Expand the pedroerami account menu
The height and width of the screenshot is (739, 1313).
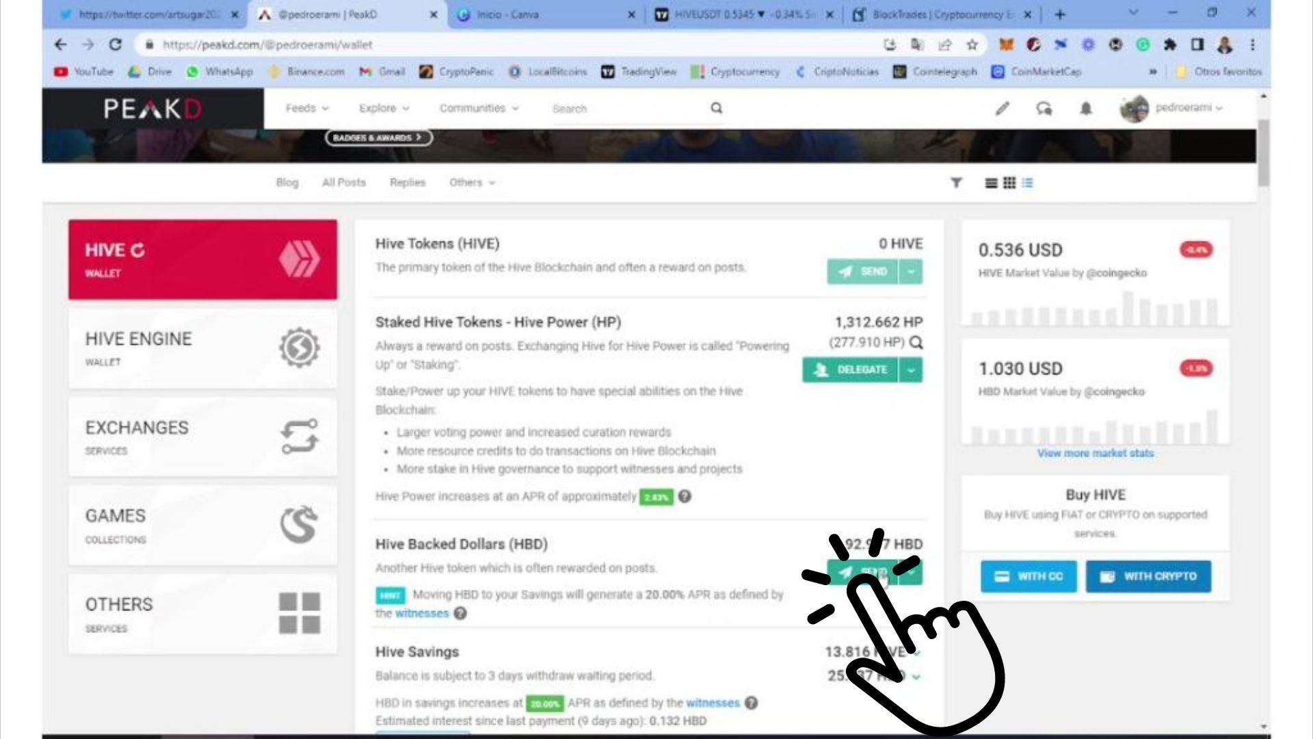pos(1189,108)
